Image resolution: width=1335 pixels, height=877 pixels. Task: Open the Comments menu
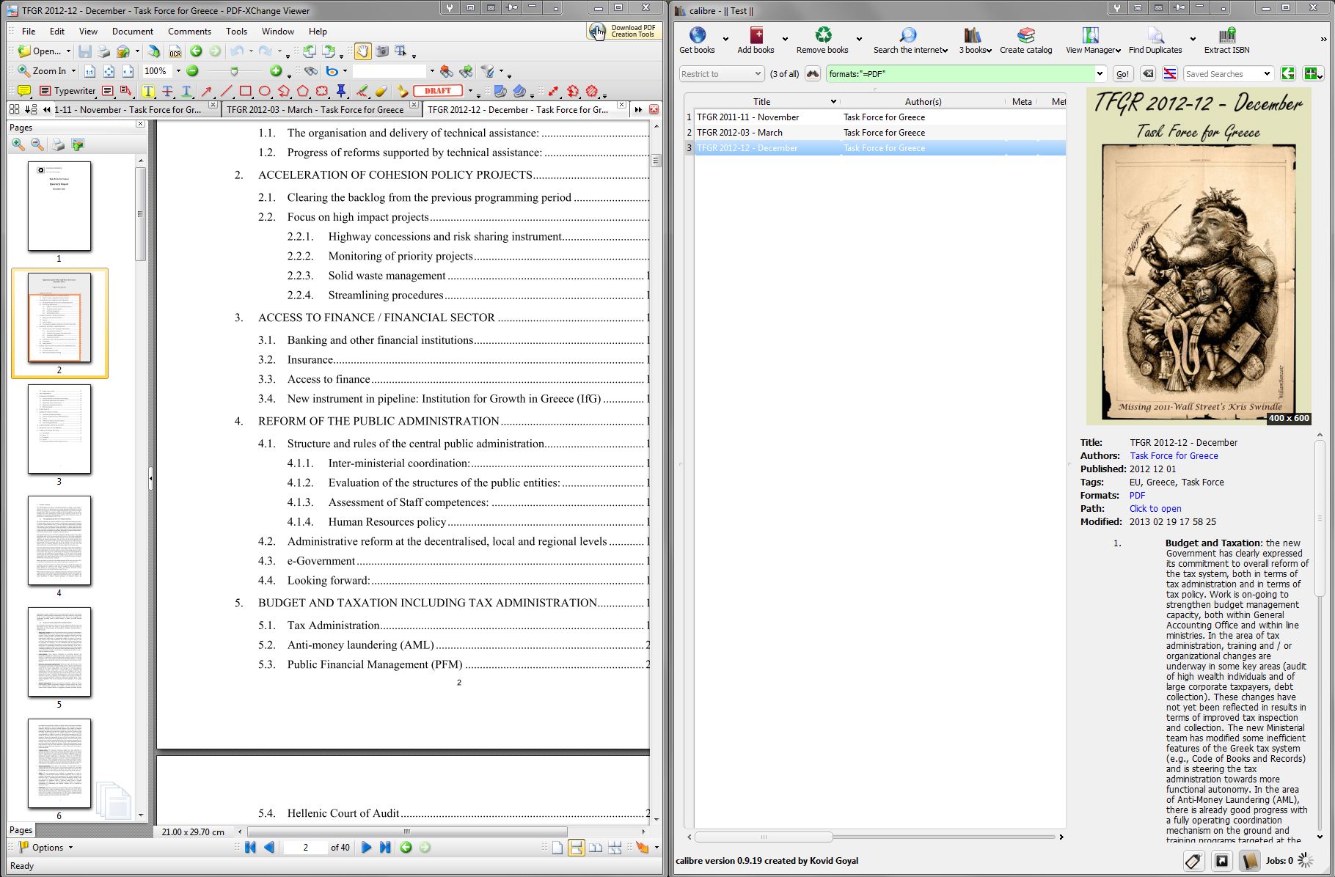click(x=189, y=32)
